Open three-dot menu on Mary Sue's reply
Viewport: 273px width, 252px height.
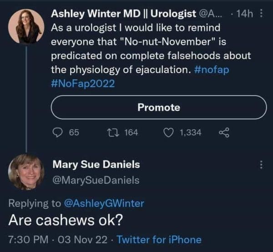pos(261,164)
